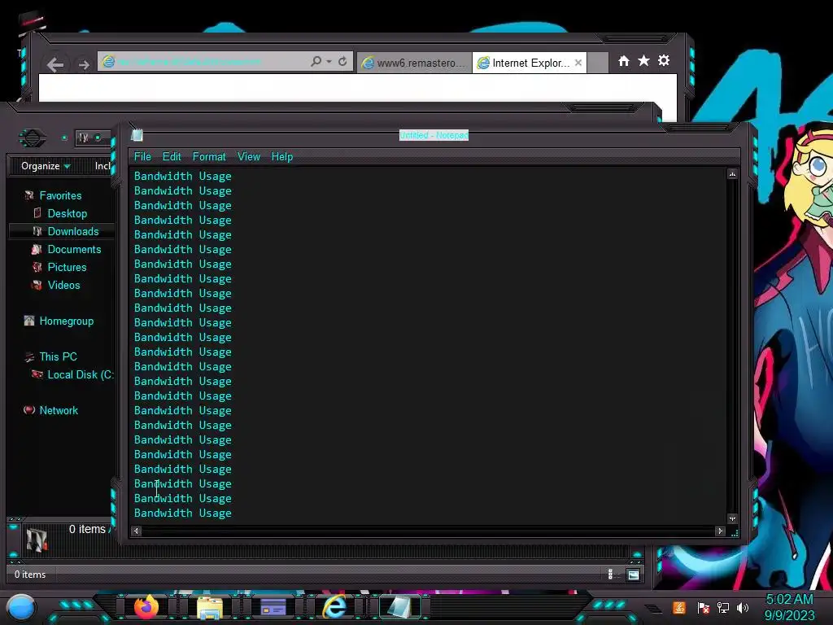Open IE Favorites star icon
The width and height of the screenshot is (833, 625).
point(643,61)
